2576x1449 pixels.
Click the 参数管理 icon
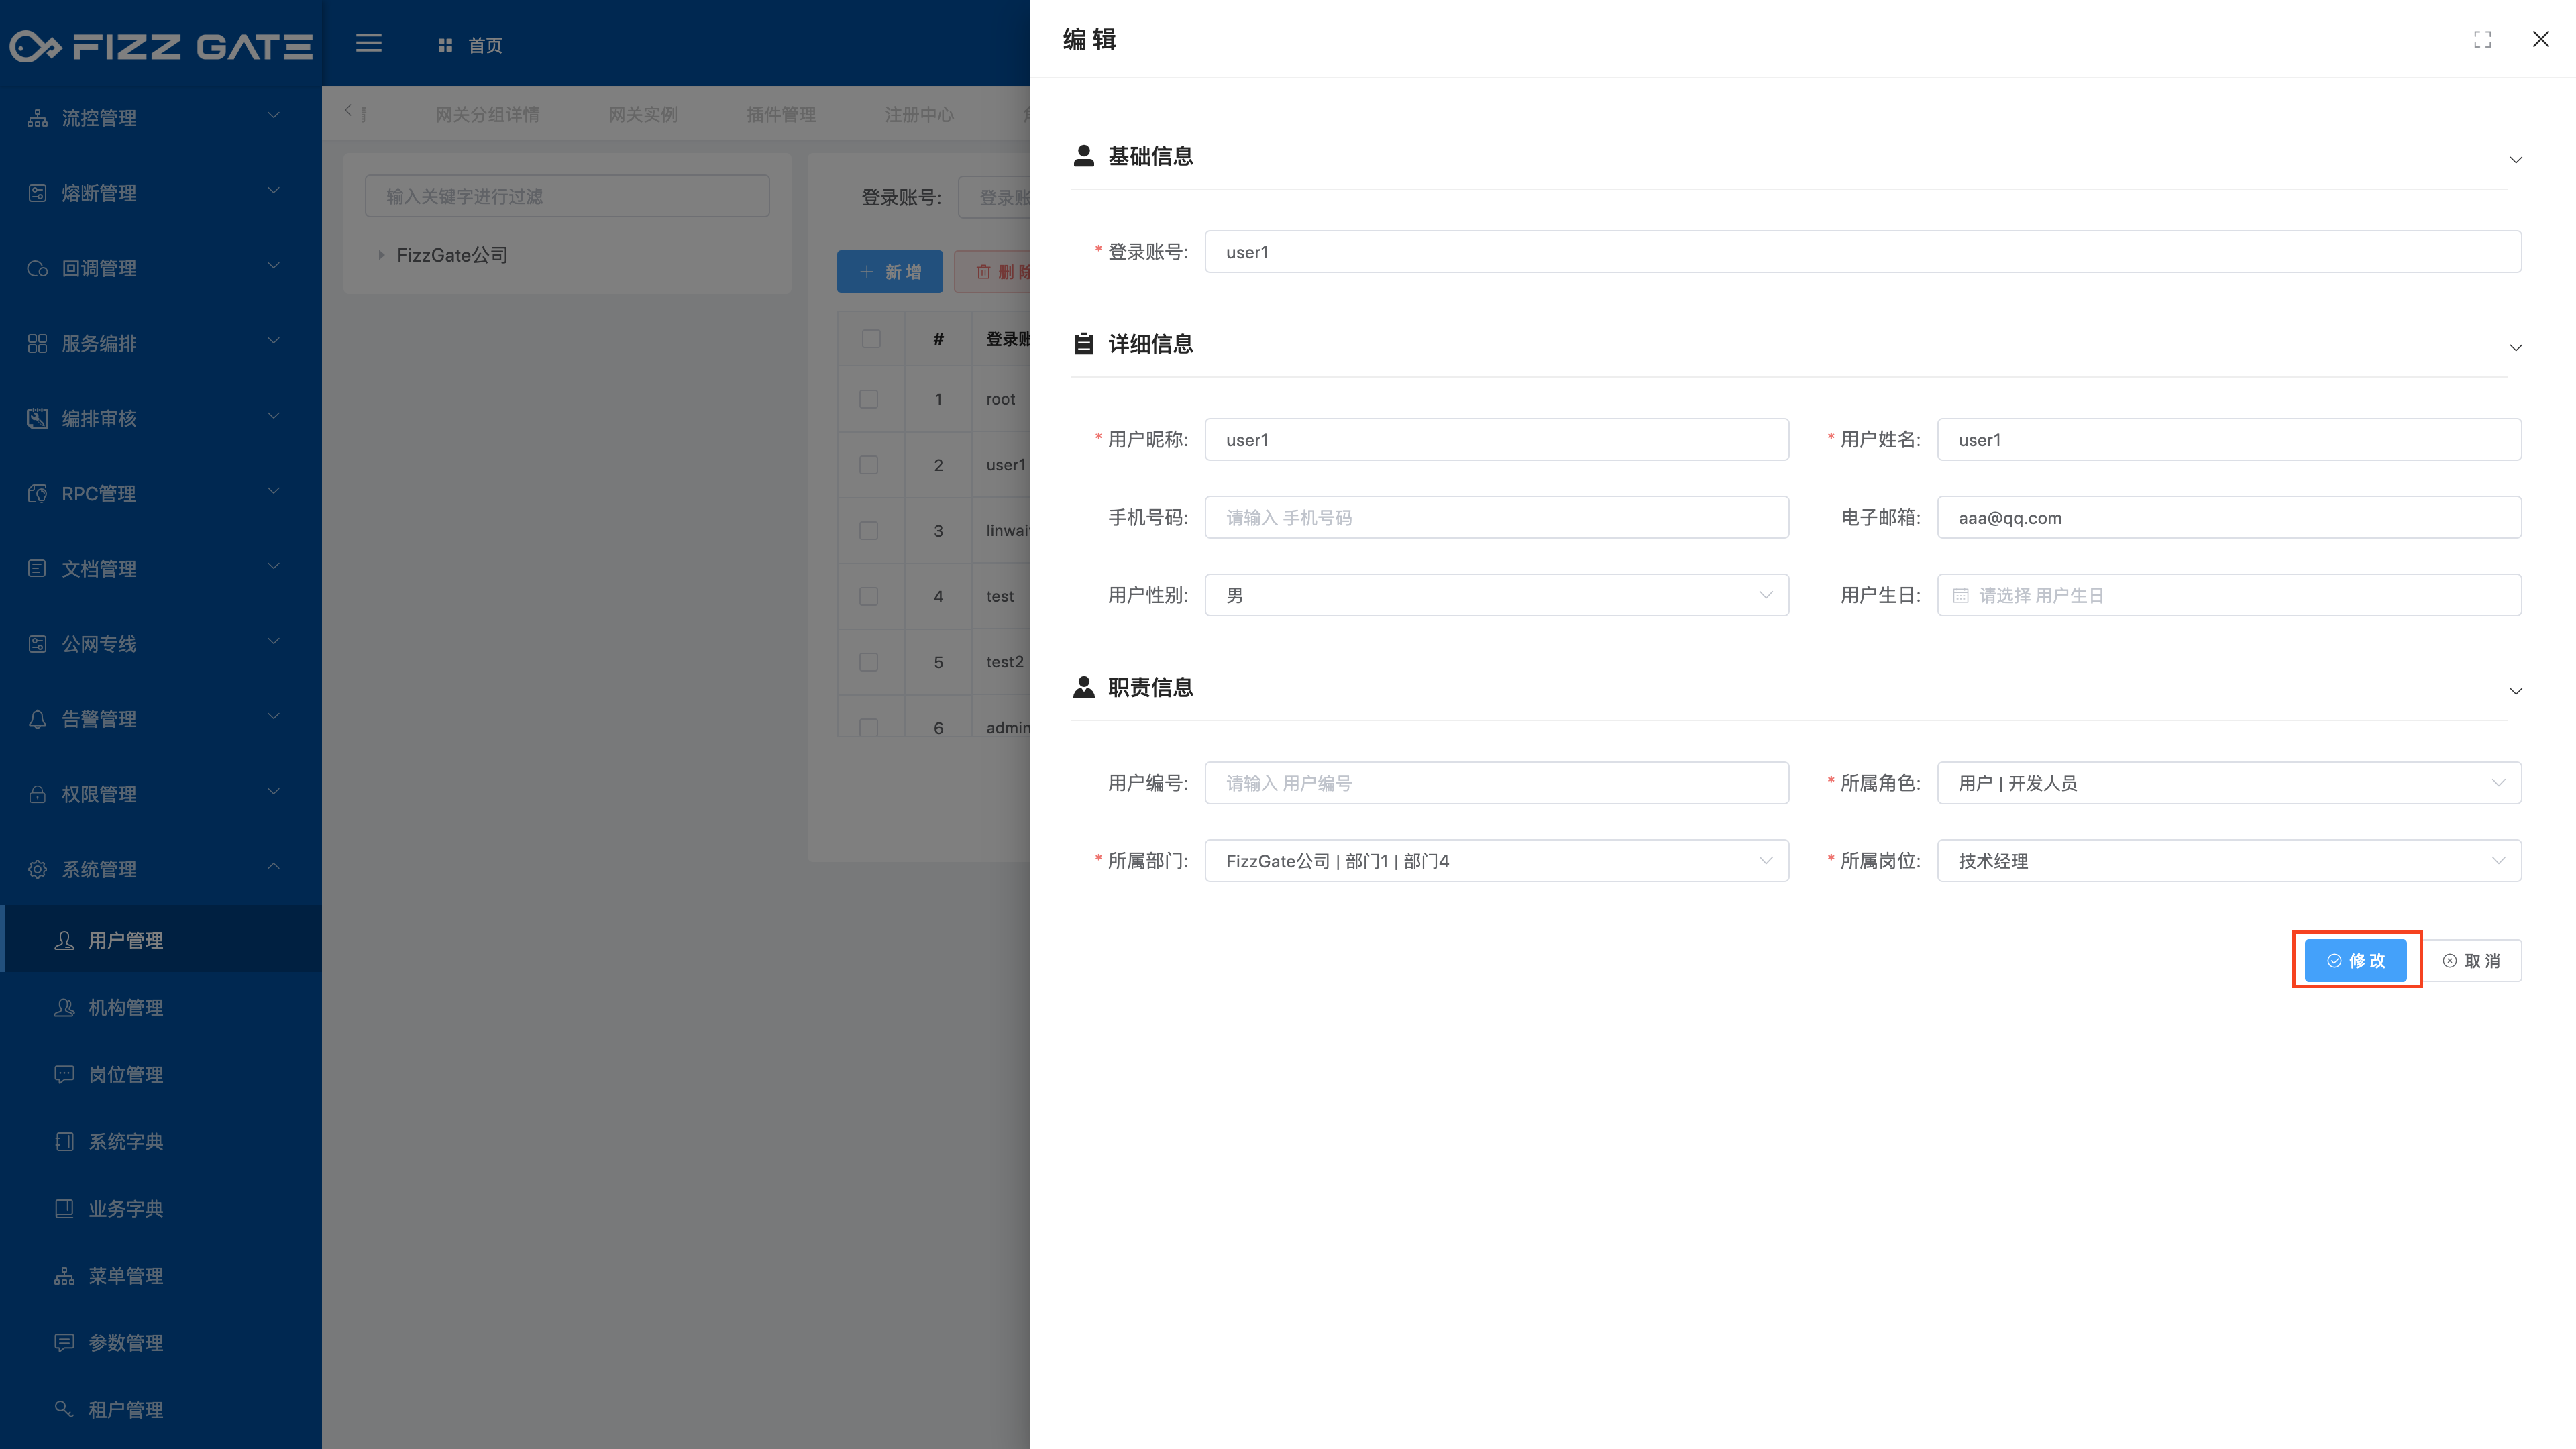(x=64, y=1342)
